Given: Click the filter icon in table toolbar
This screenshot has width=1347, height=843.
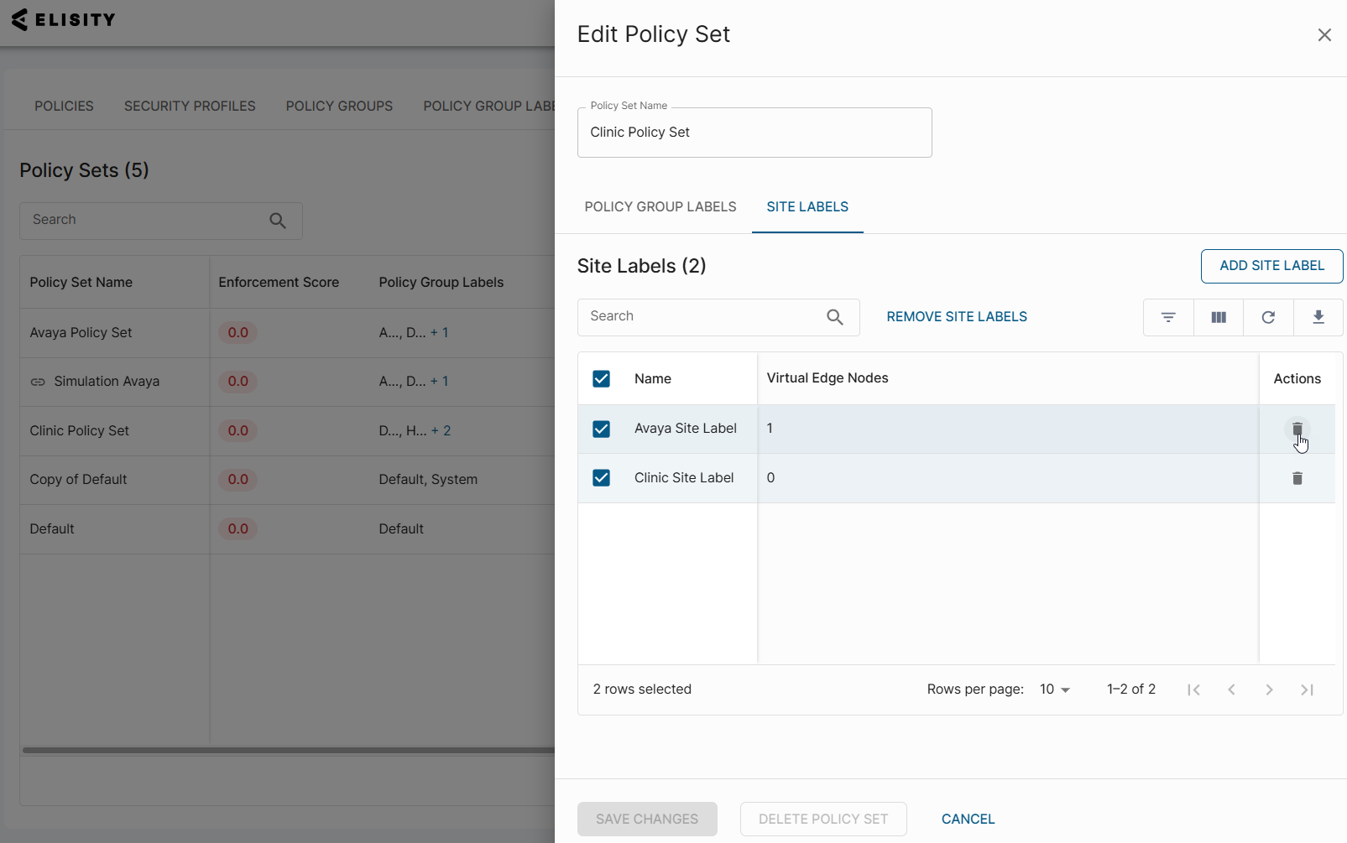Looking at the screenshot, I should [1168, 317].
